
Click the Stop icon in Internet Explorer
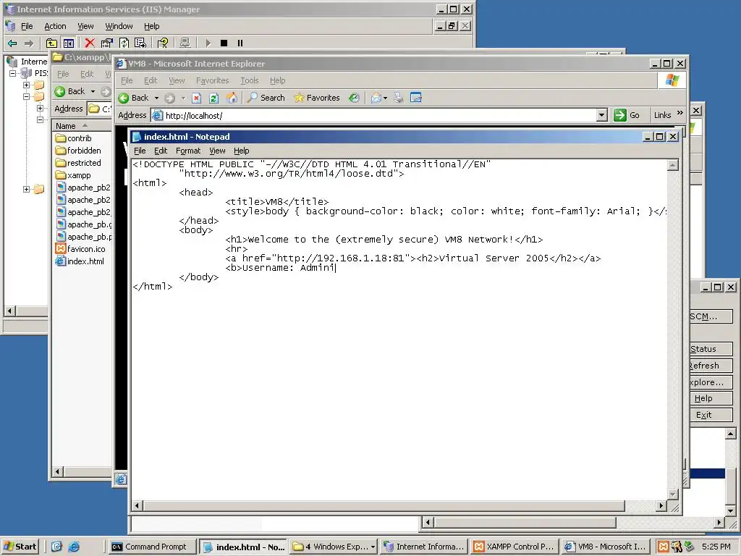point(197,98)
